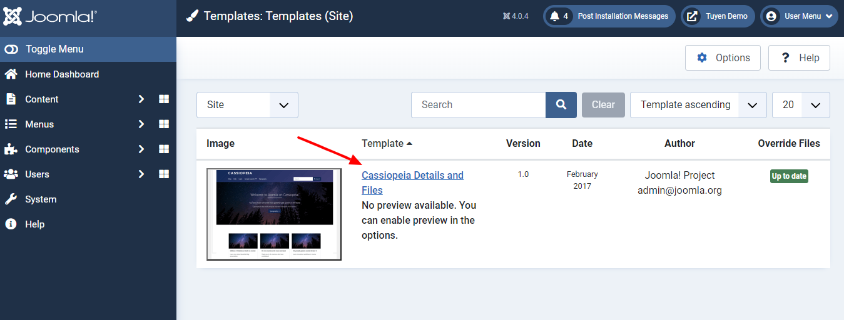Focus the Search input field
Viewport: 844px width, 320px height.
(x=479, y=105)
